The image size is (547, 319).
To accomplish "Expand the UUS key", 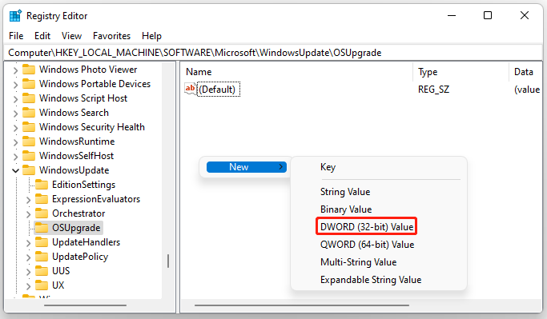I will point(29,272).
